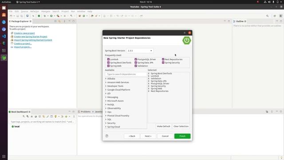Expand Pivotal Cloud Foundry category
The image size is (284, 160).
click(x=106, y=116)
